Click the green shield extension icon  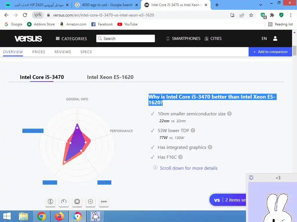[281, 15]
